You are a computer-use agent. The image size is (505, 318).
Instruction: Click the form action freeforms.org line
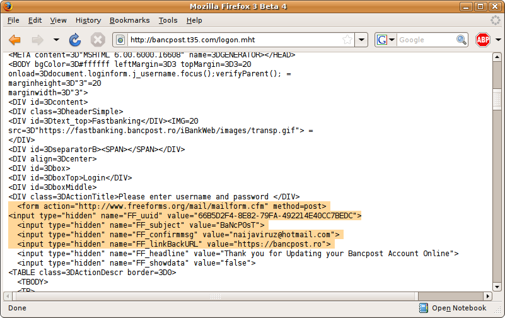[171, 206]
